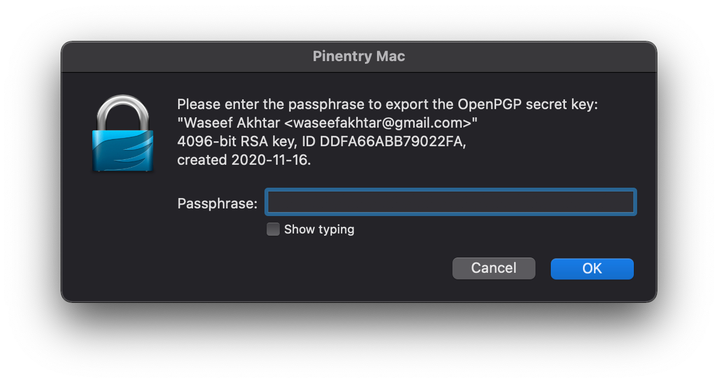Click the waseefakhtar@gmail.com email address text

coord(378,122)
